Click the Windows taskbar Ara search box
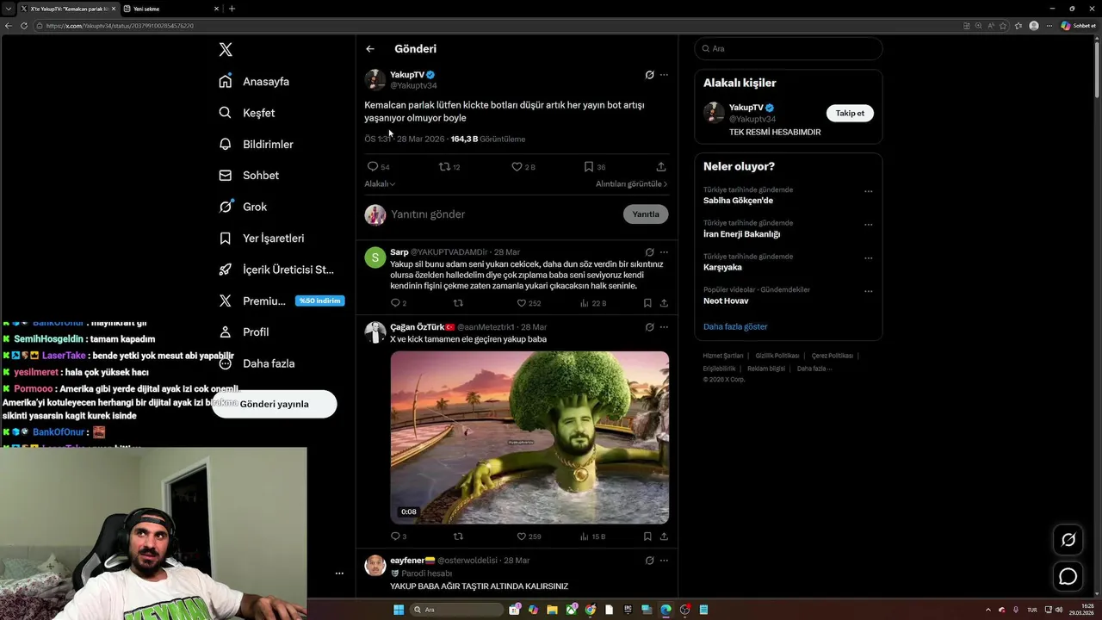 tap(457, 610)
